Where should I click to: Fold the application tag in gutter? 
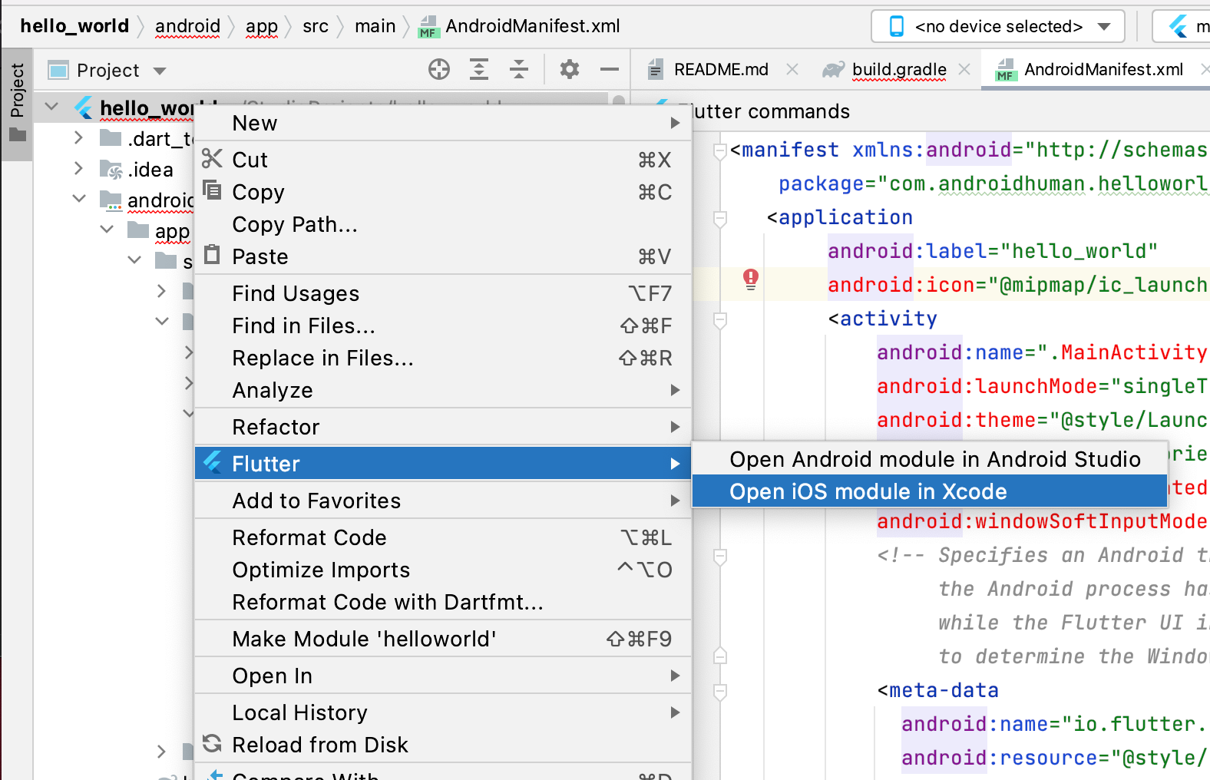720,219
